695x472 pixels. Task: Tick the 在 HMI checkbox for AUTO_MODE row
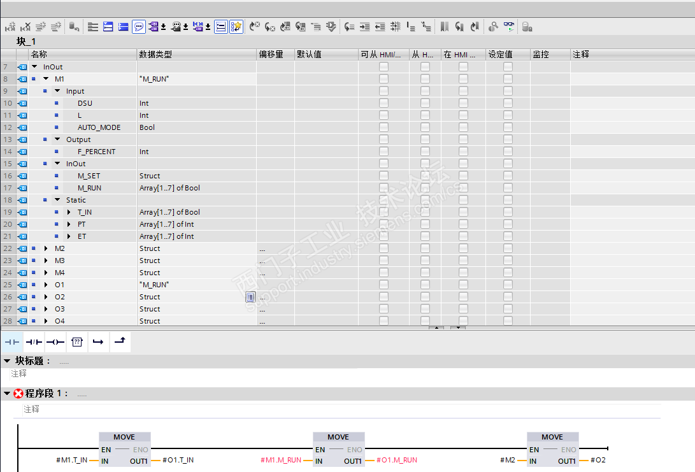[x=463, y=127]
